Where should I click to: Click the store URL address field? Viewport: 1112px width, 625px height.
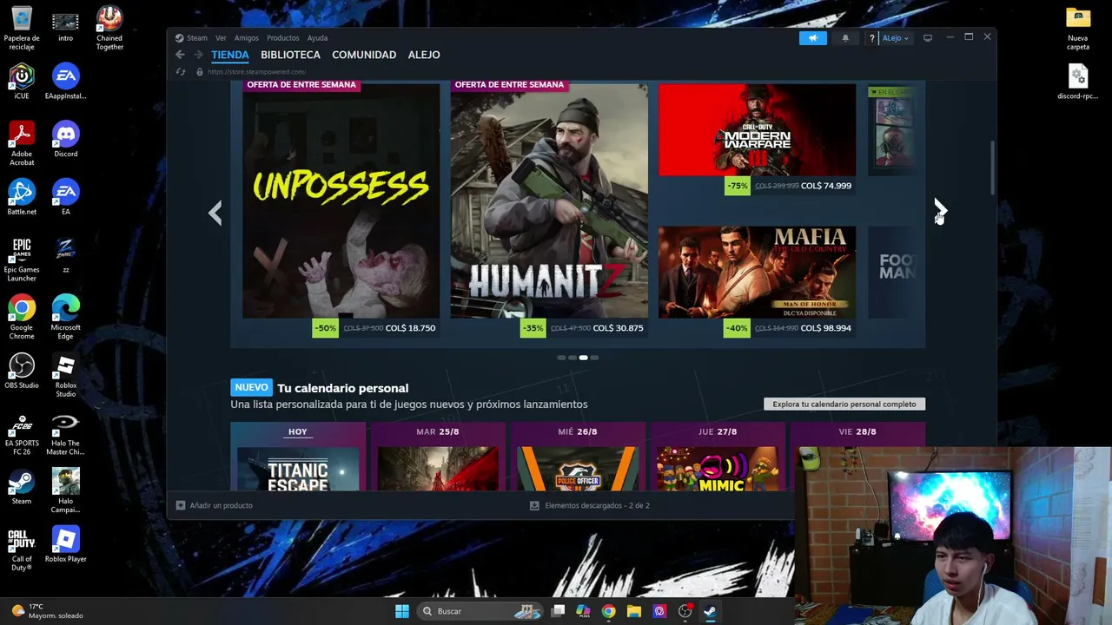(257, 72)
